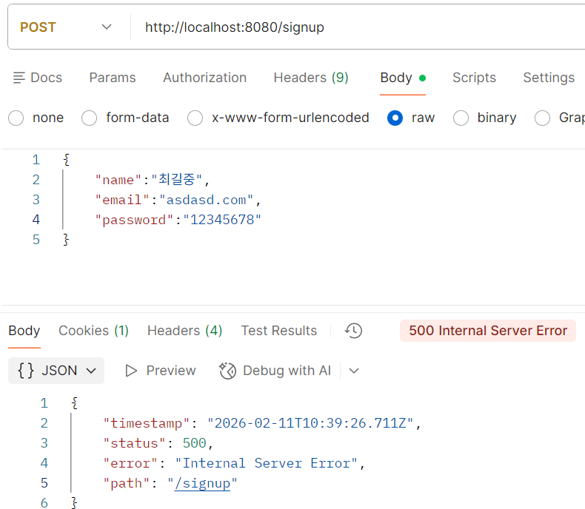Open the request Headers (9) tab

(x=311, y=78)
